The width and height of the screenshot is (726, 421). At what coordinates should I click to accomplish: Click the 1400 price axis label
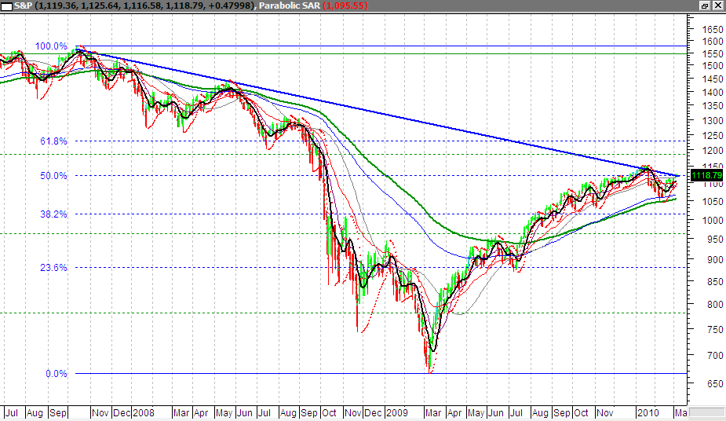(713, 92)
